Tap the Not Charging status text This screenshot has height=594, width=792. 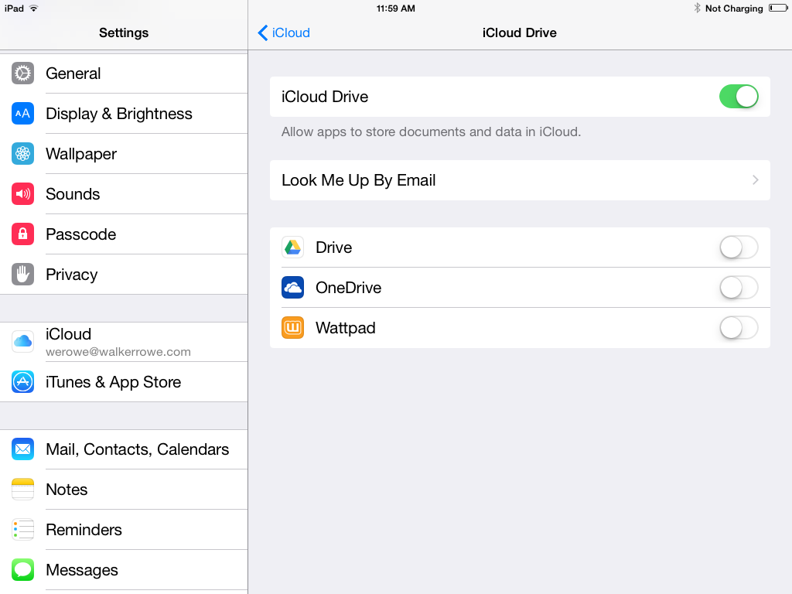[734, 8]
